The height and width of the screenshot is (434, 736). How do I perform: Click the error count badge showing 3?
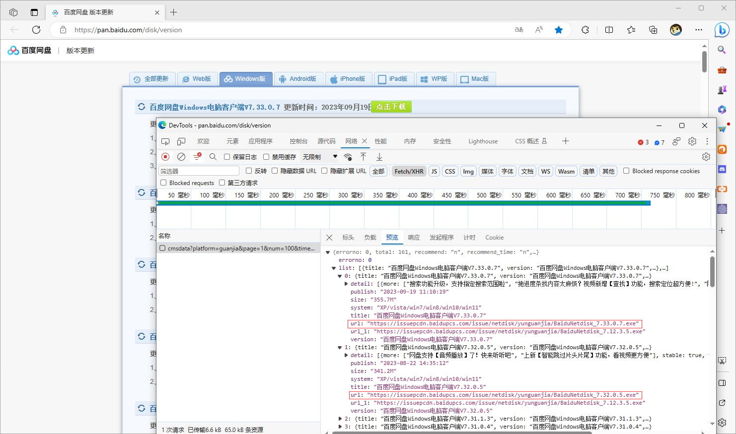[643, 142]
